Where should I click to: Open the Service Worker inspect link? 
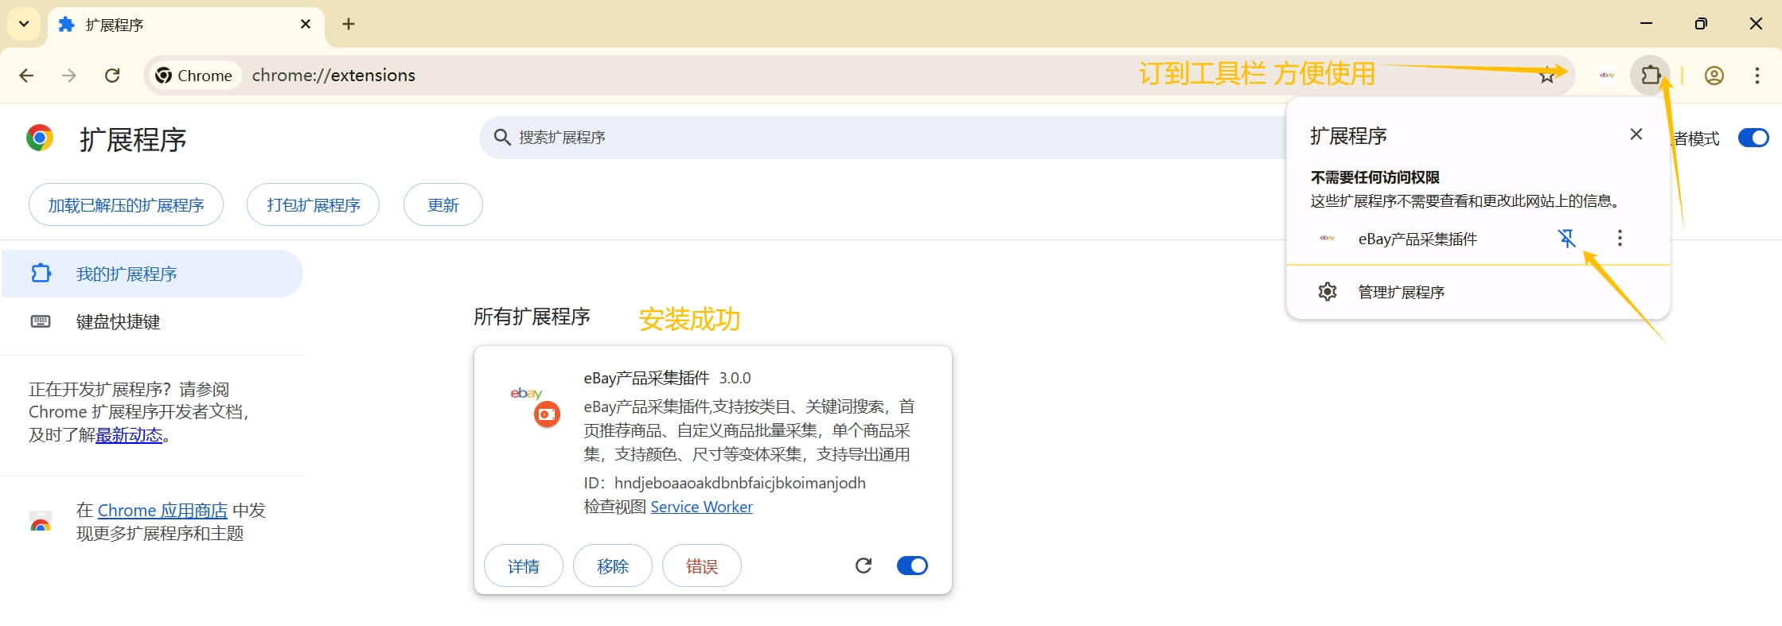pyautogui.click(x=701, y=507)
